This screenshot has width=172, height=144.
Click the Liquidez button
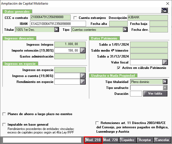(x=128, y=140)
